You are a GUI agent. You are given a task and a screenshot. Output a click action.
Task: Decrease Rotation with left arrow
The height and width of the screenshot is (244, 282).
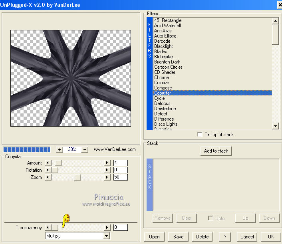click(48, 170)
